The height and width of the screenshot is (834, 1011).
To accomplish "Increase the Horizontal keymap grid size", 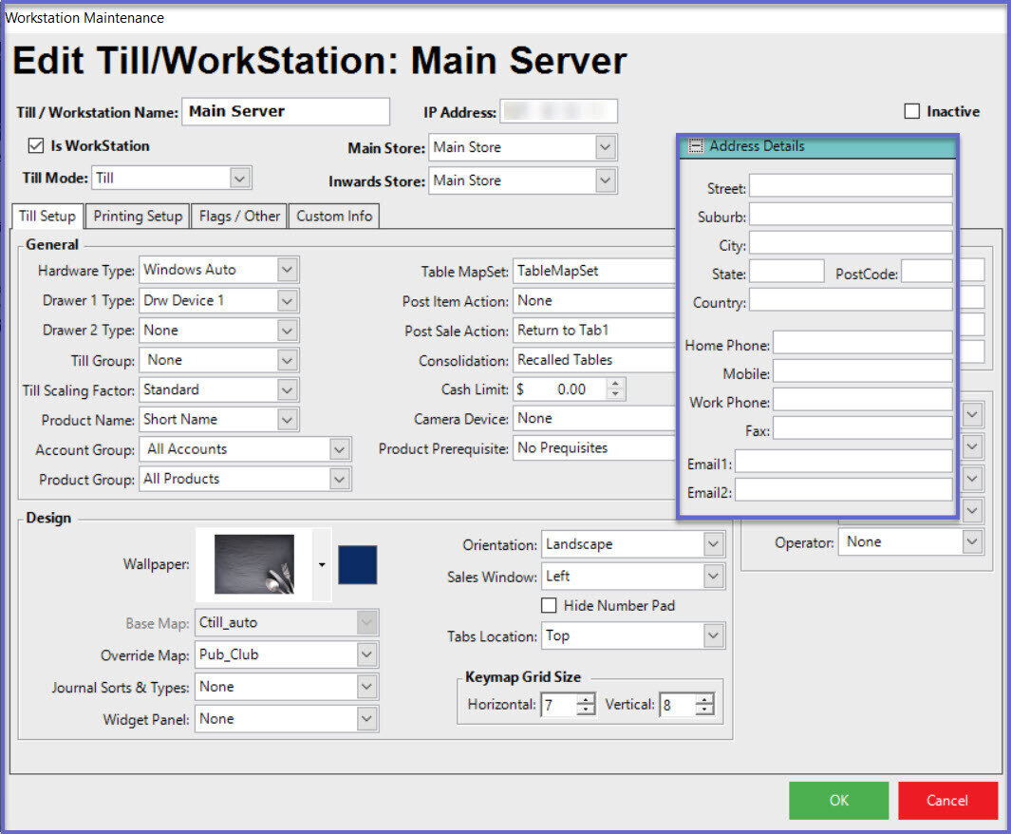I will tap(586, 699).
